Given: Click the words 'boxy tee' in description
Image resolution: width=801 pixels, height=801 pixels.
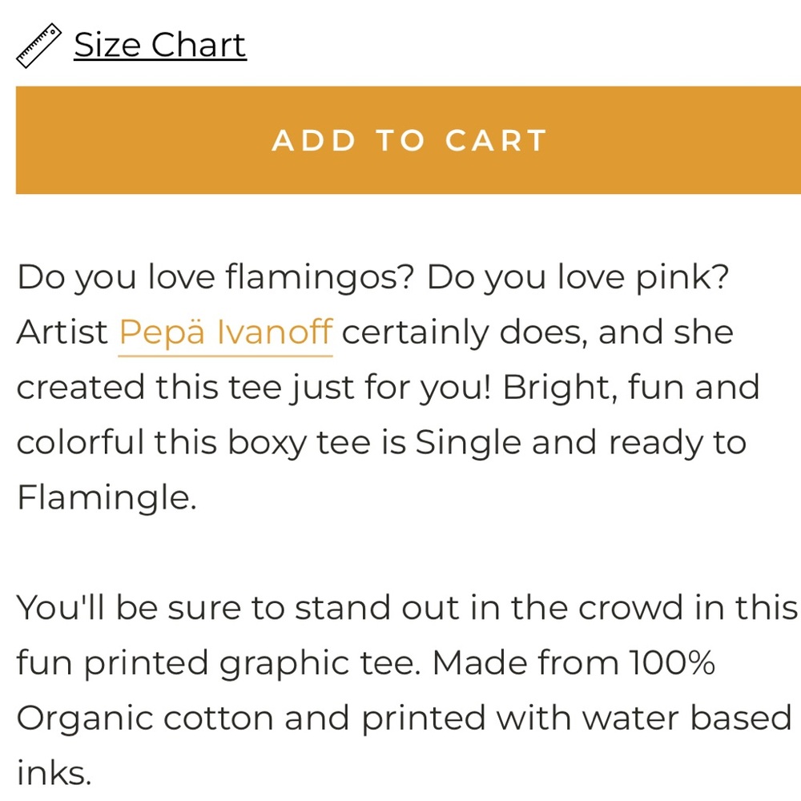Looking at the screenshot, I should pyautogui.click(x=298, y=442).
